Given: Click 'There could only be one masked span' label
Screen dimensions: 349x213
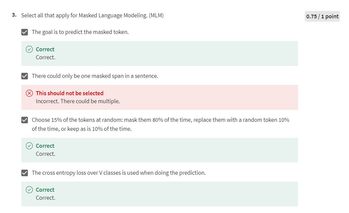Looking at the screenshot, I should point(95,76).
